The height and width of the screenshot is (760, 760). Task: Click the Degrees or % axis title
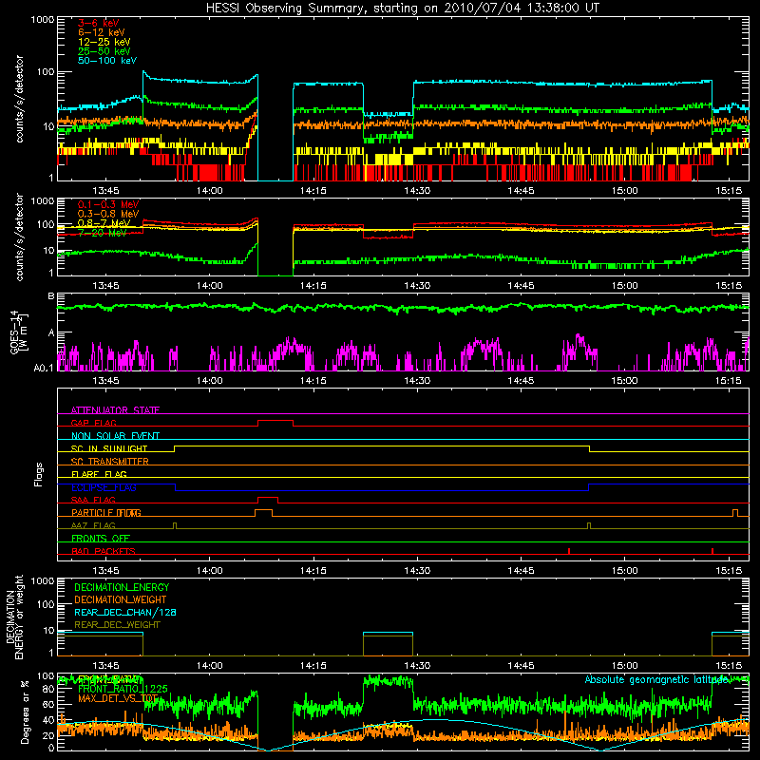click(x=25, y=712)
